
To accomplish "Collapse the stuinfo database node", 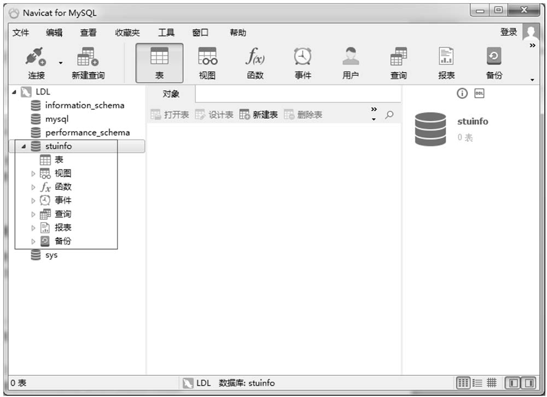I will [x=24, y=147].
